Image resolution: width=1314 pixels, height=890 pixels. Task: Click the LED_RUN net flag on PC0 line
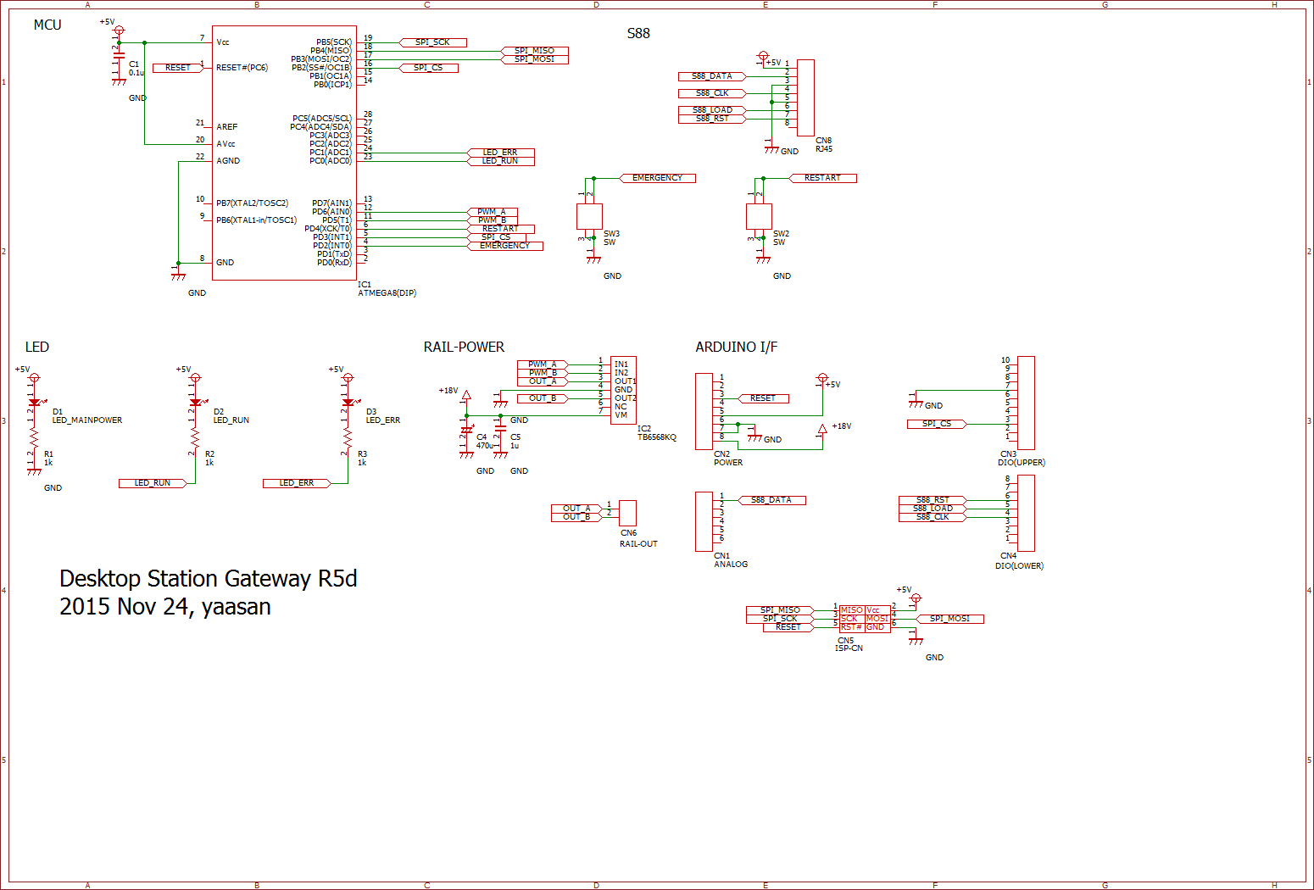500,161
